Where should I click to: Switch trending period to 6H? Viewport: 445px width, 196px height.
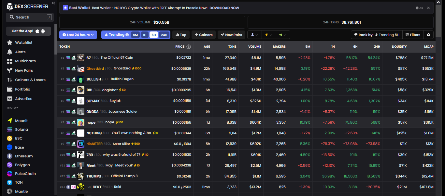[x=154, y=35]
